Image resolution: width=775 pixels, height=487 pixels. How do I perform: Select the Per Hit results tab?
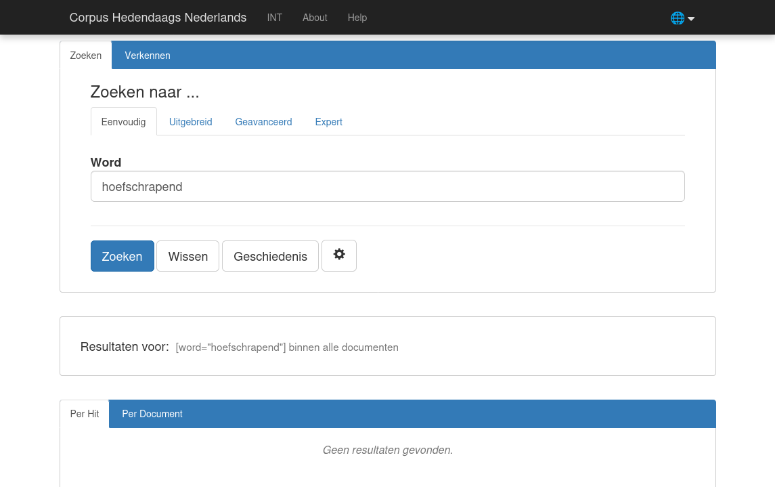(85, 414)
